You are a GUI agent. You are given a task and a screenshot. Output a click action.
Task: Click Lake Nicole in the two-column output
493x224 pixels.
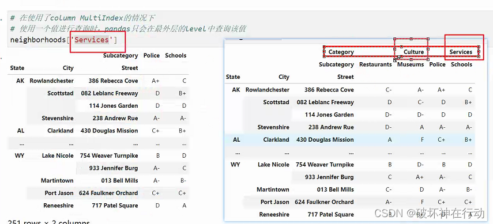click(58, 155)
